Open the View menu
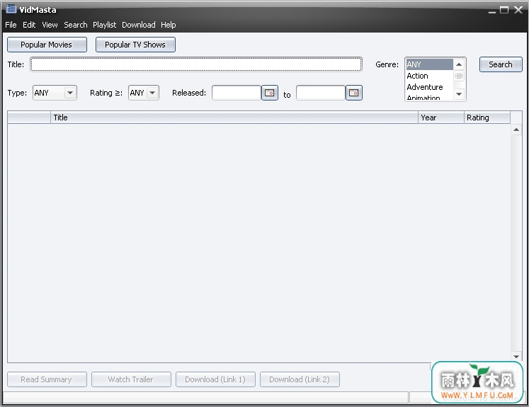Viewport: 529px width, 407px height. point(50,25)
